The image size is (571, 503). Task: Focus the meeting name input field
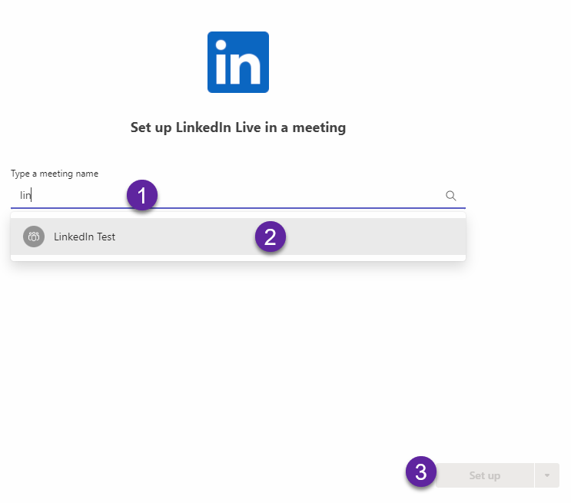238,196
